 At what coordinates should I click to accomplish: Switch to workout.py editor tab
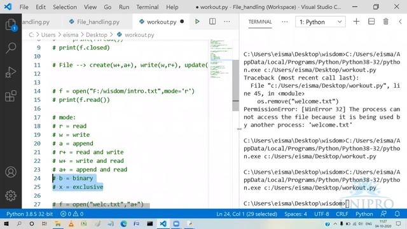click(x=161, y=22)
